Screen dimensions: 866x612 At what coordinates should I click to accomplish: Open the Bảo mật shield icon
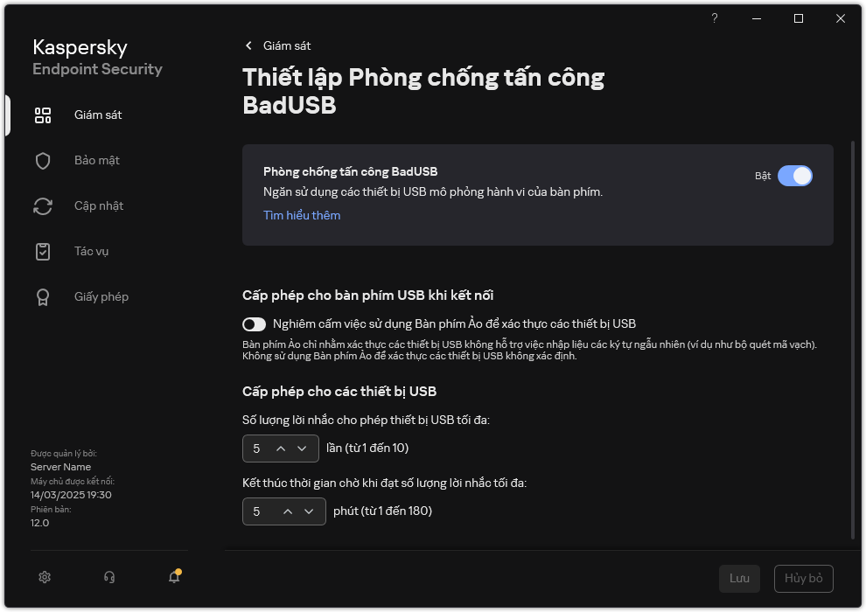(43, 161)
